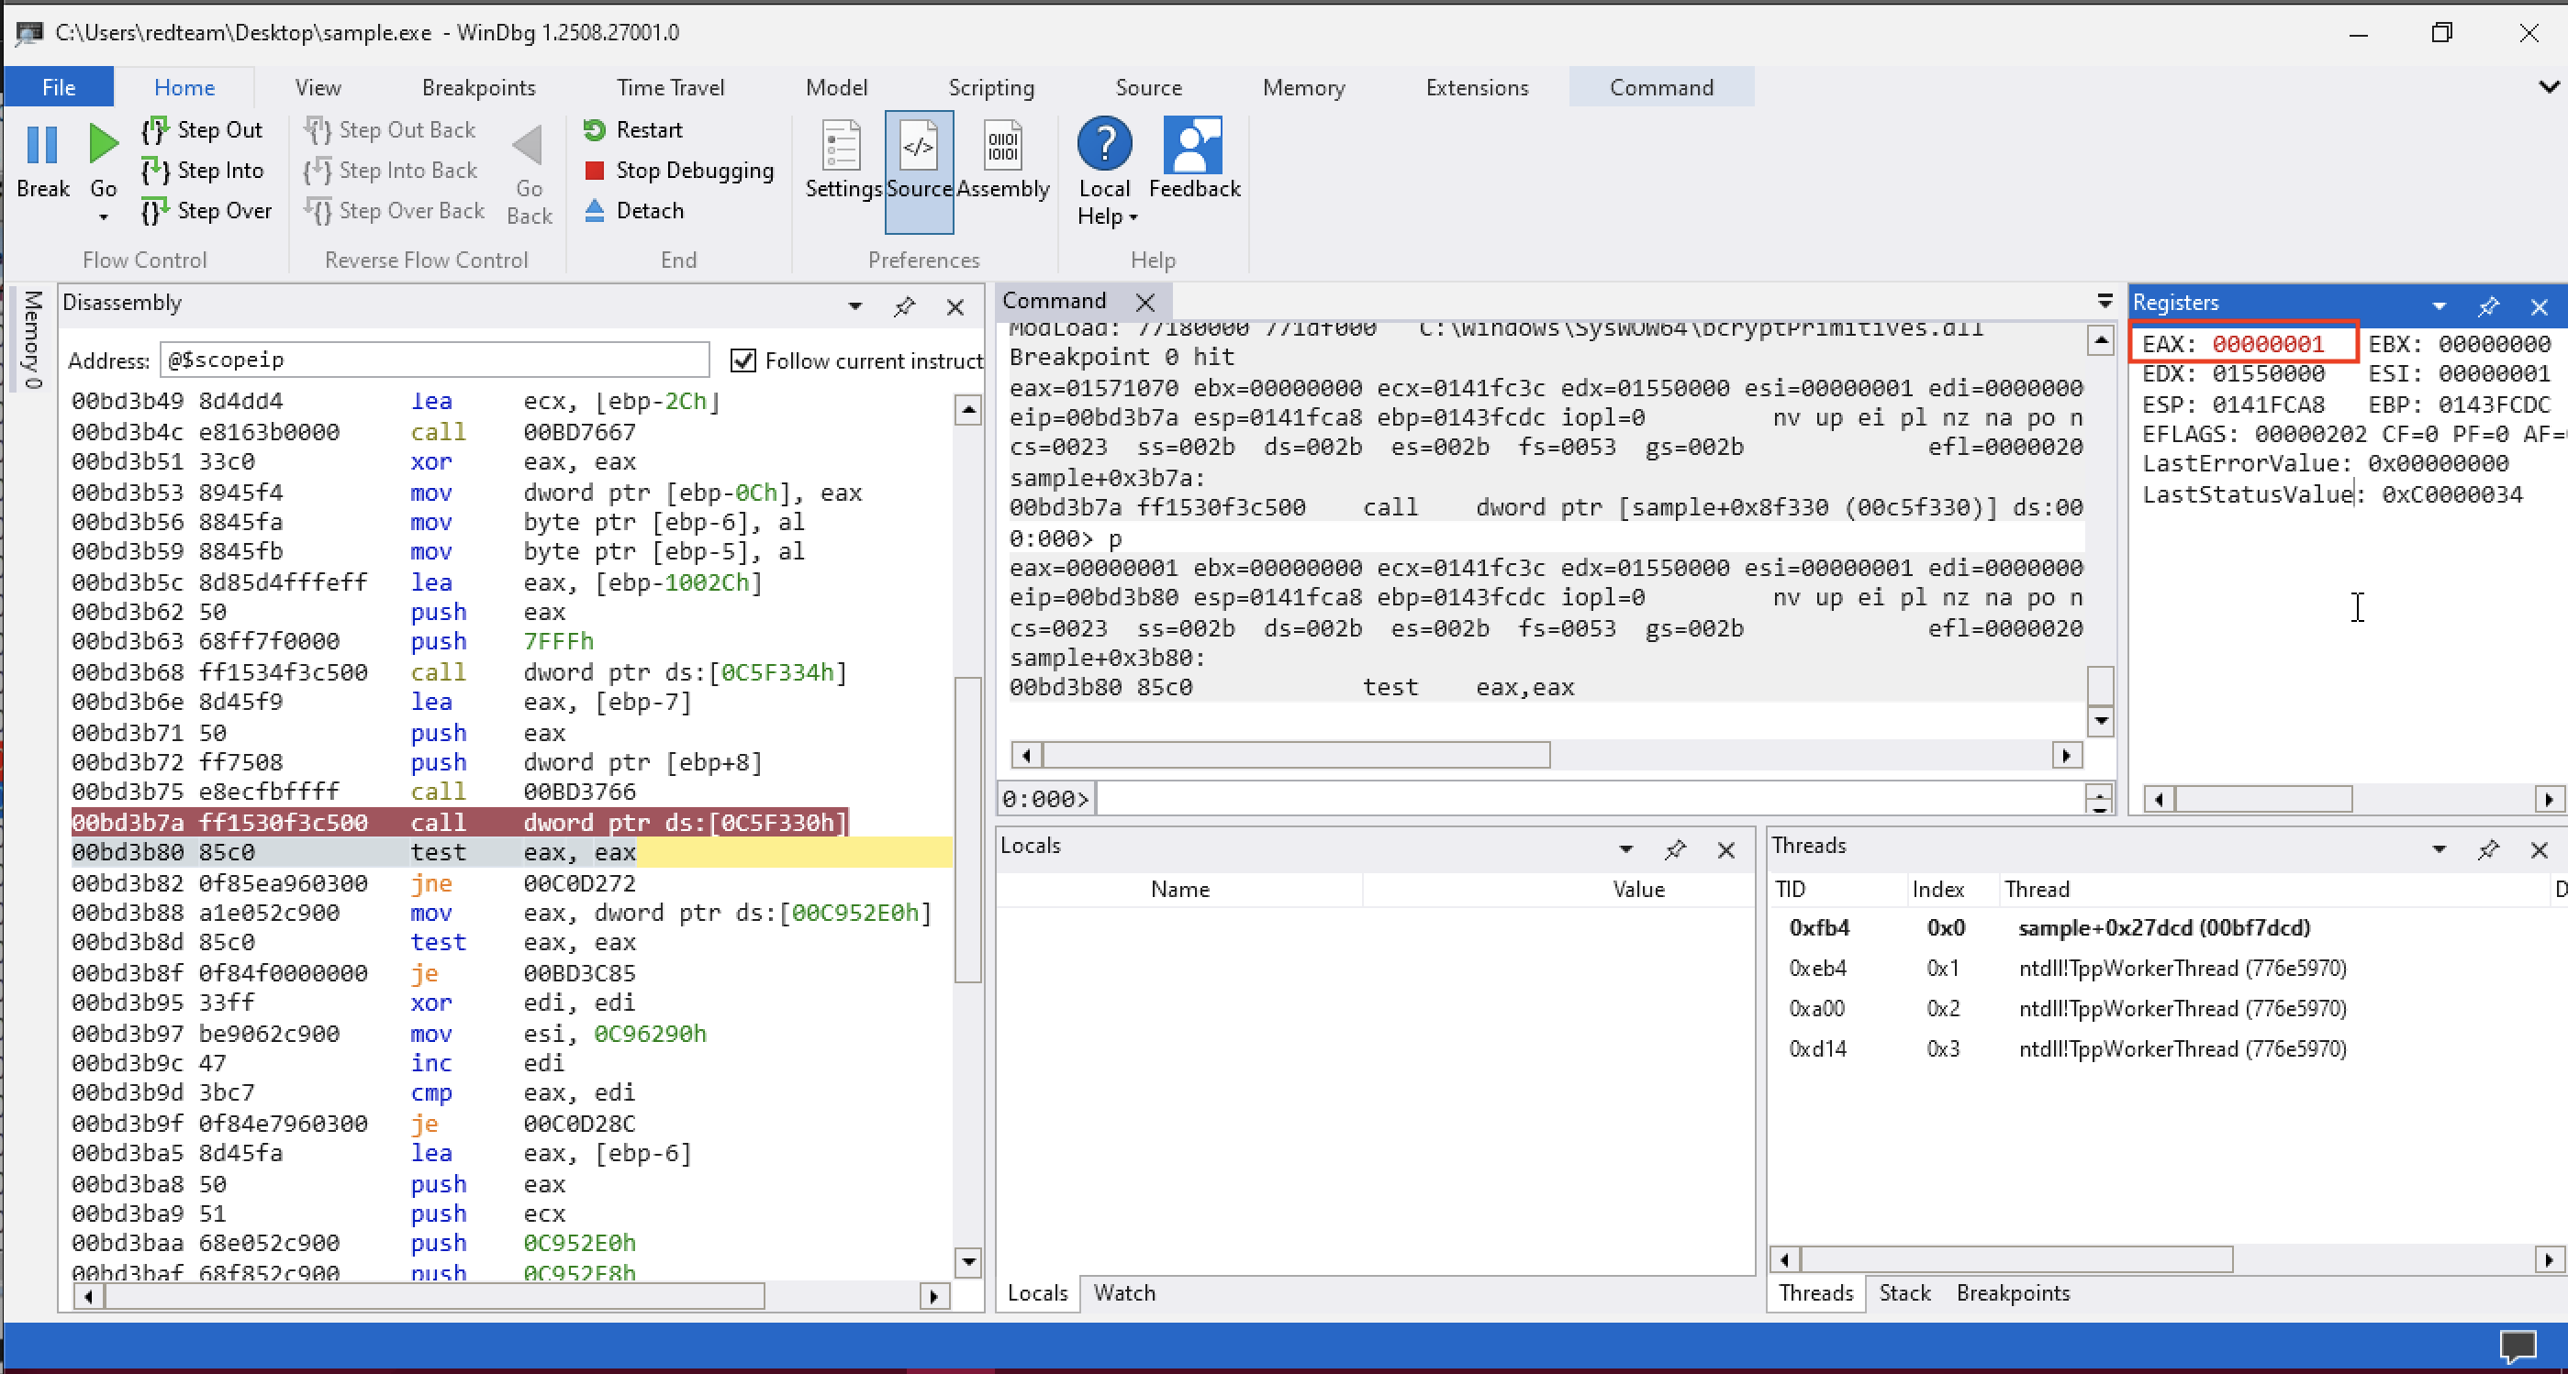Image resolution: width=2568 pixels, height=1374 pixels.
Task: Click the Break pause icon
Action: [42, 146]
